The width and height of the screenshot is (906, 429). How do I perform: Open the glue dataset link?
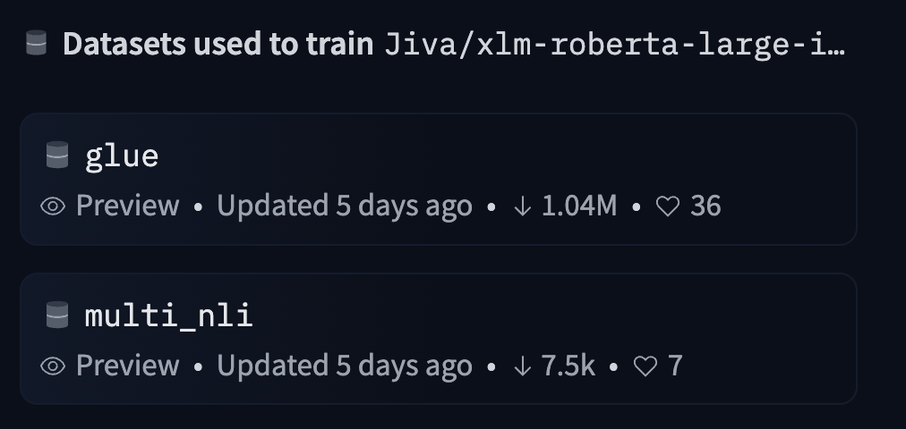(x=122, y=156)
